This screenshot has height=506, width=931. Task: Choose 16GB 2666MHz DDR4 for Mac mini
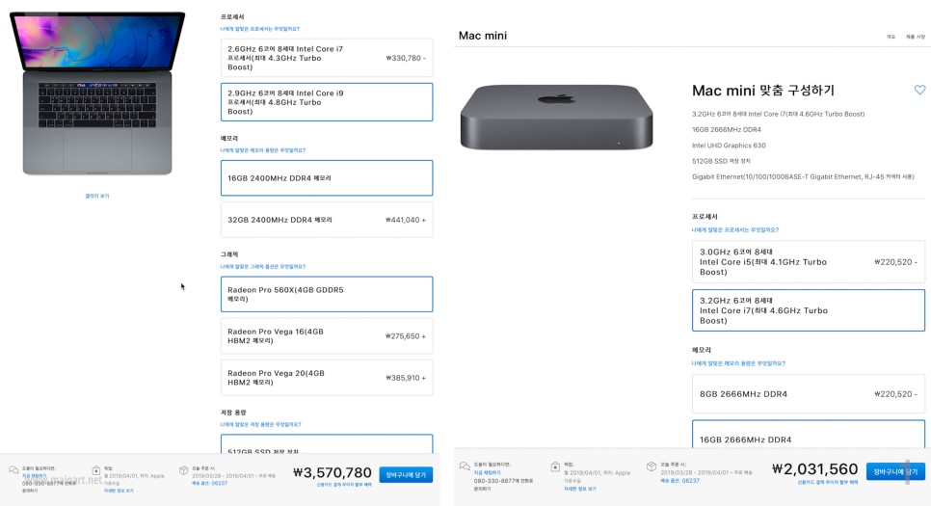(x=808, y=435)
